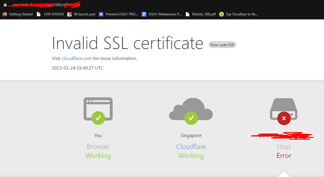Click the BI launch pad favicon
The width and height of the screenshot is (324, 177).
[x=69, y=14]
